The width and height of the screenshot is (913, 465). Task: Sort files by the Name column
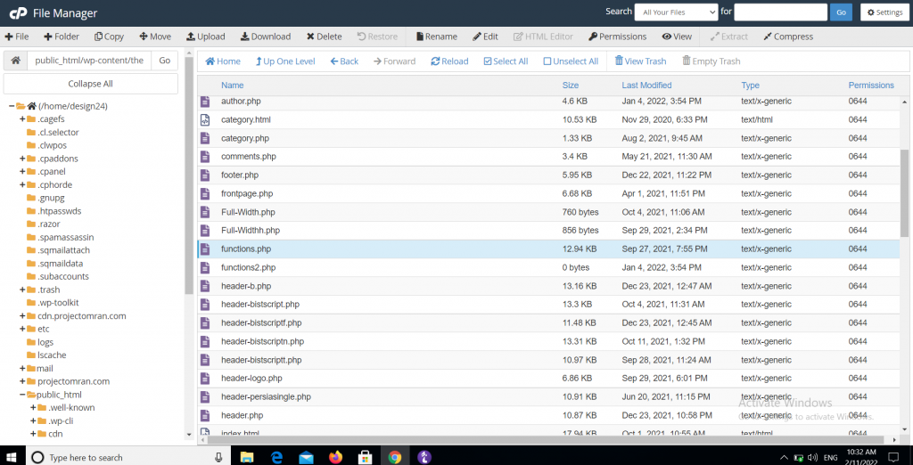(x=233, y=86)
